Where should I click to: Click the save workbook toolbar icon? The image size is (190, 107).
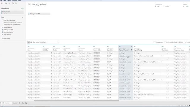[12, 3]
